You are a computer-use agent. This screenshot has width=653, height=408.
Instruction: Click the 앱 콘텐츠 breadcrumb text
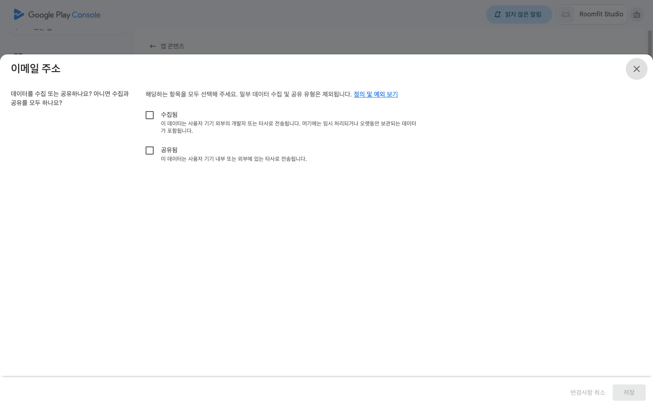(172, 46)
